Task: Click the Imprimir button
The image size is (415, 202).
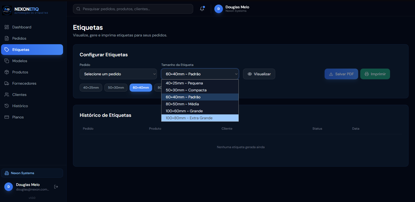Action: (x=375, y=74)
